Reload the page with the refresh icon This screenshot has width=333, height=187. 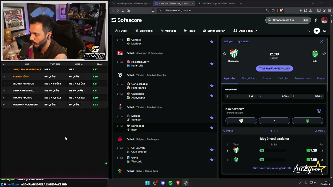click(x=123, y=10)
